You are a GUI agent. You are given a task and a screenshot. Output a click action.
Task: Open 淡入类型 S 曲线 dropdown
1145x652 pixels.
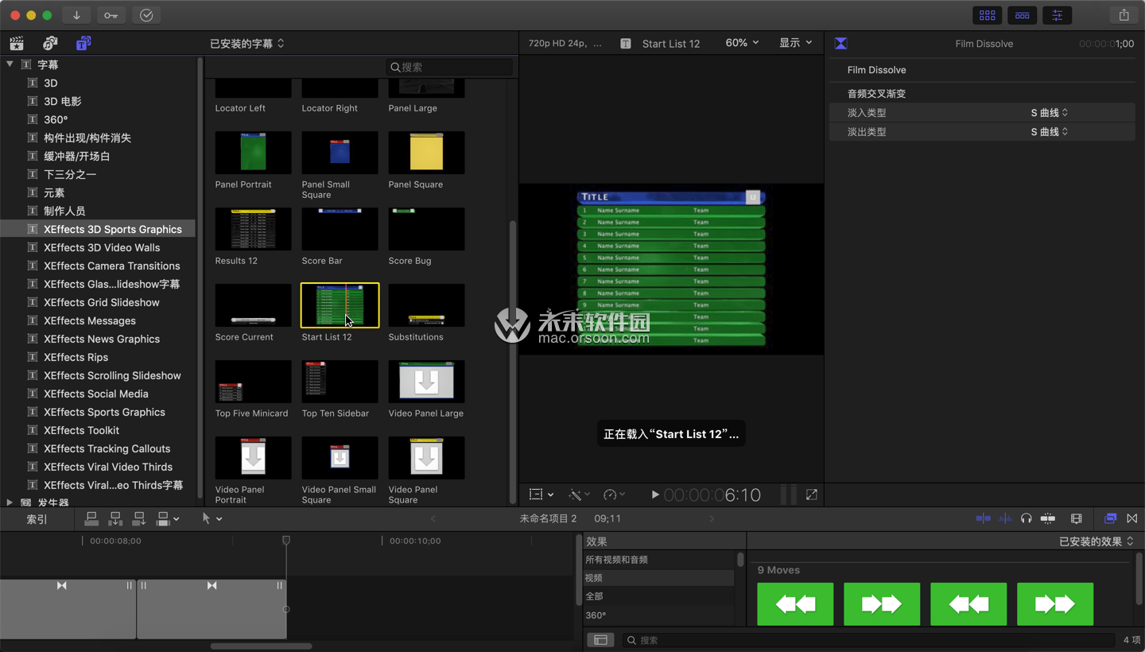(x=1050, y=113)
